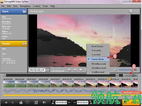Step to previous keyframe button
142x106 pixels.
pyautogui.click(x=69, y=70)
